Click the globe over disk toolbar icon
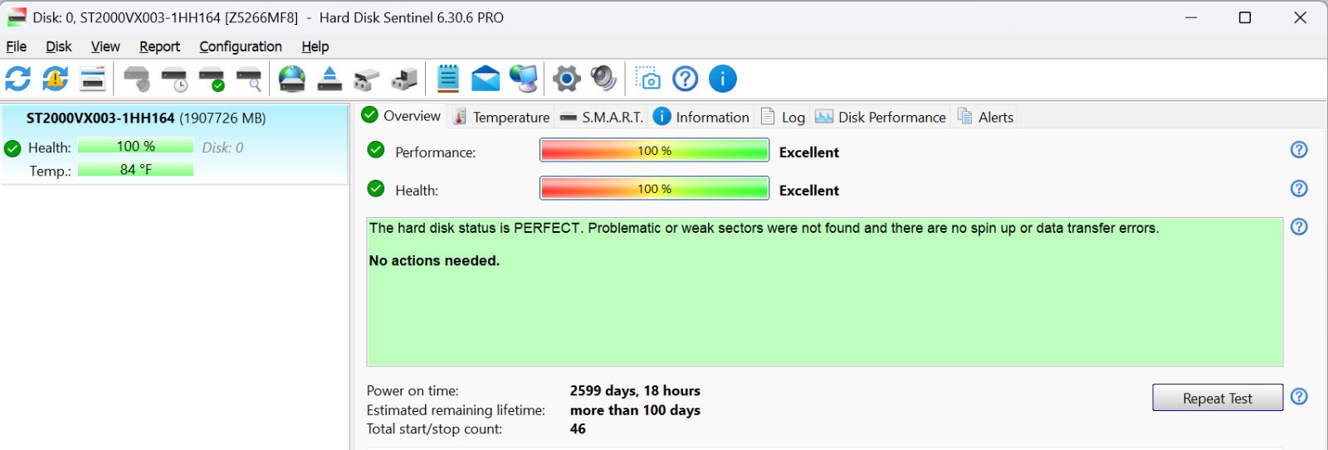Image resolution: width=1328 pixels, height=450 pixels. click(292, 79)
